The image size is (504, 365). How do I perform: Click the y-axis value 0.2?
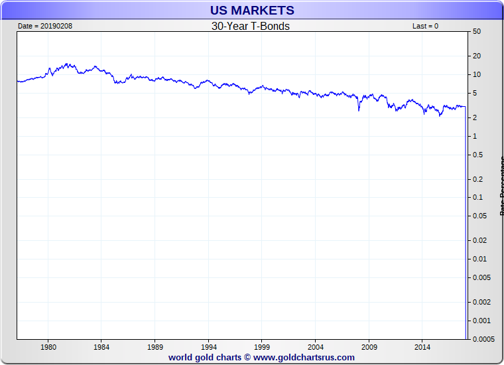click(478, 179)
